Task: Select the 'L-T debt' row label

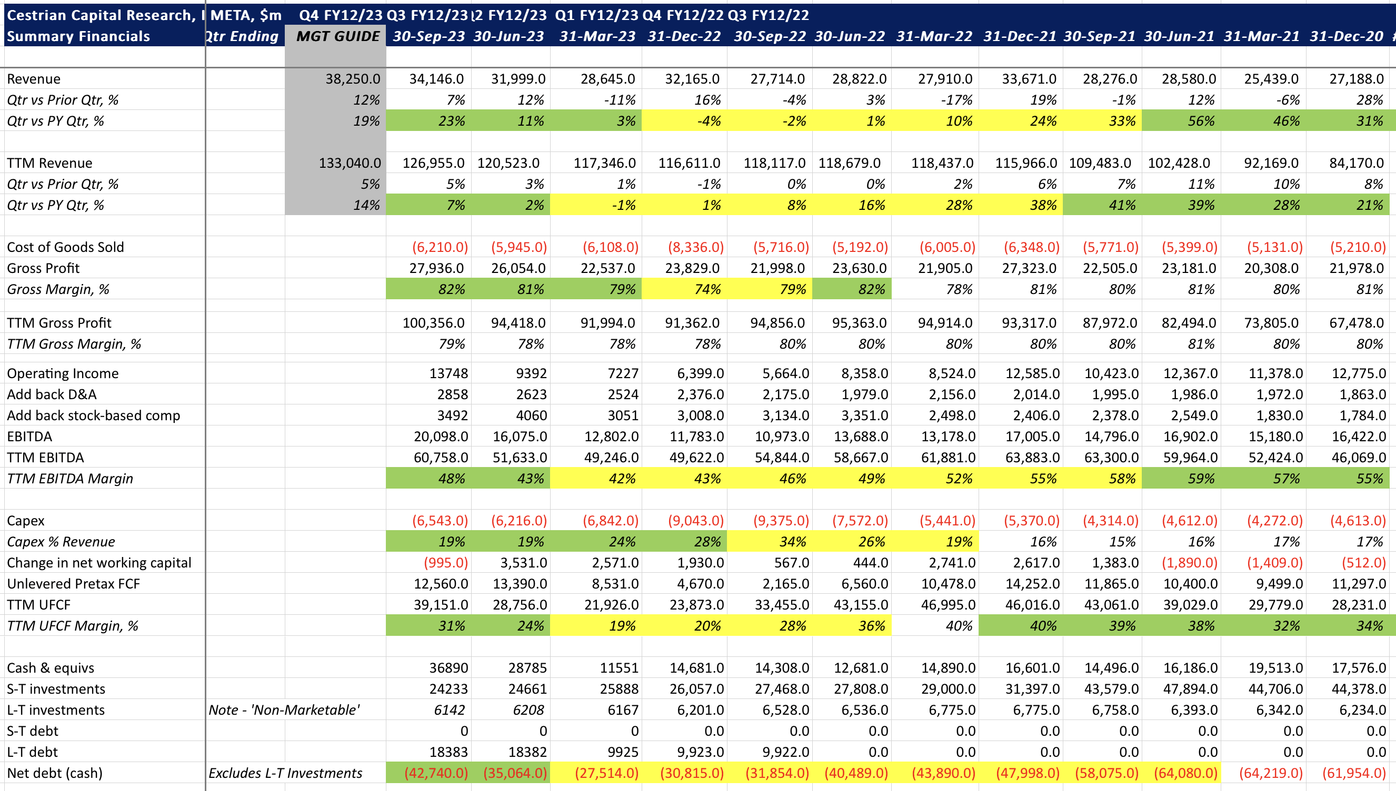Action: pyautogui.click(x=32, y=752)
